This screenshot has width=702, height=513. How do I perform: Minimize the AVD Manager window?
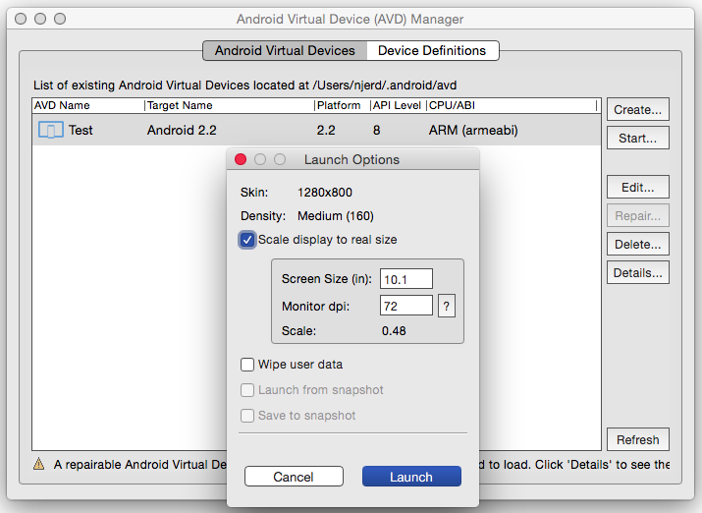(40, 19)
